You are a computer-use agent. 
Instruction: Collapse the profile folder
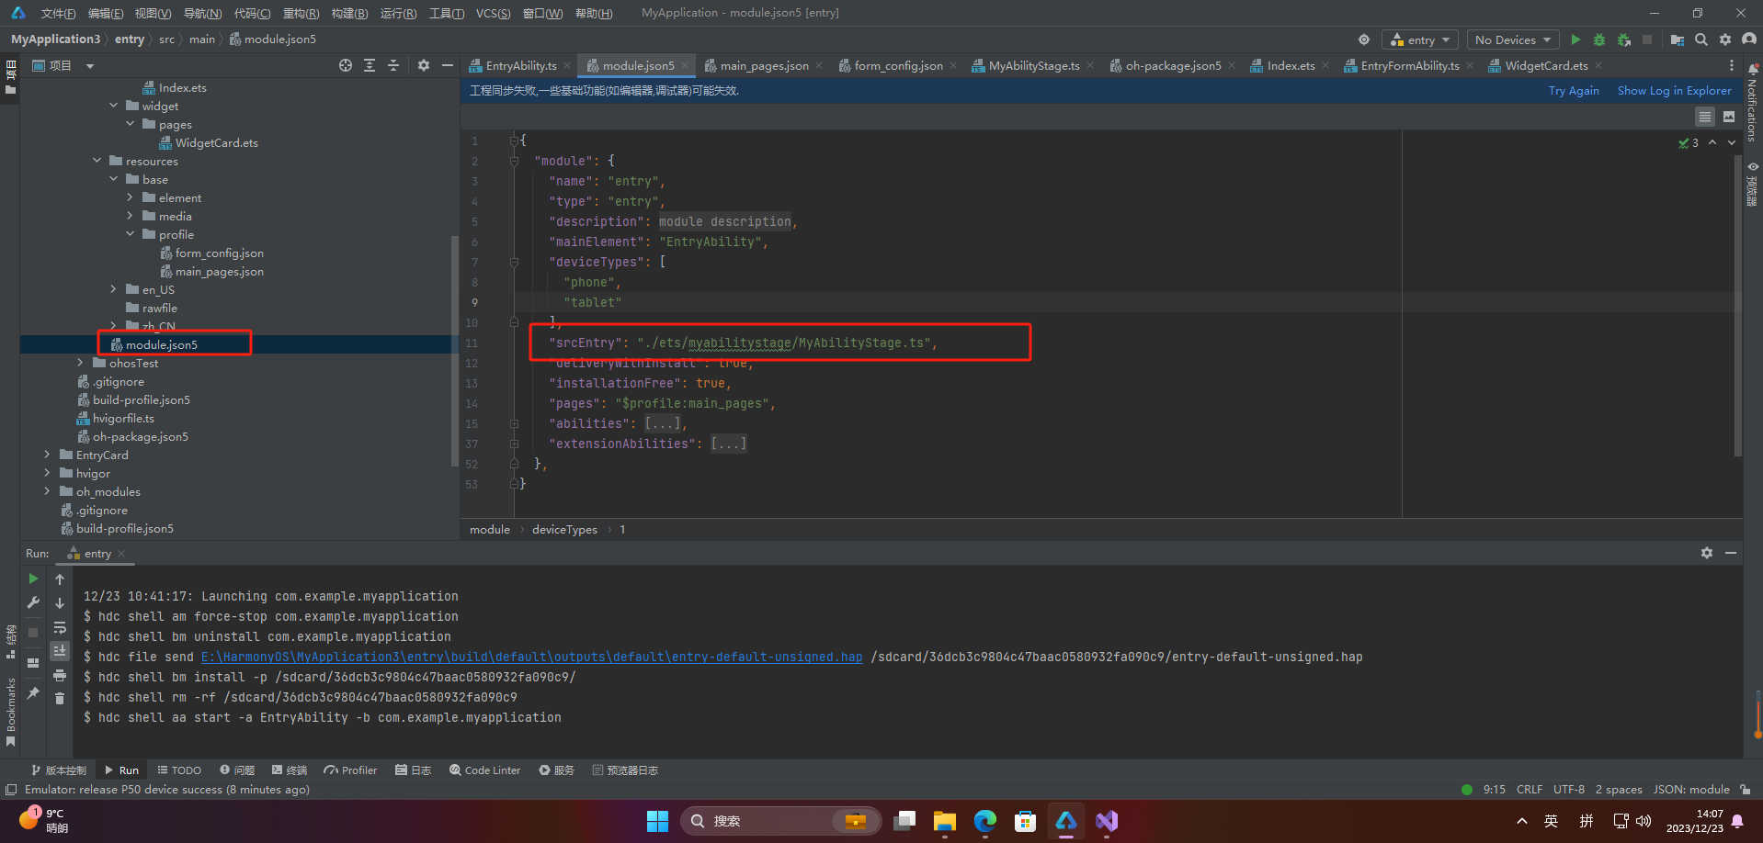[130, 234]
